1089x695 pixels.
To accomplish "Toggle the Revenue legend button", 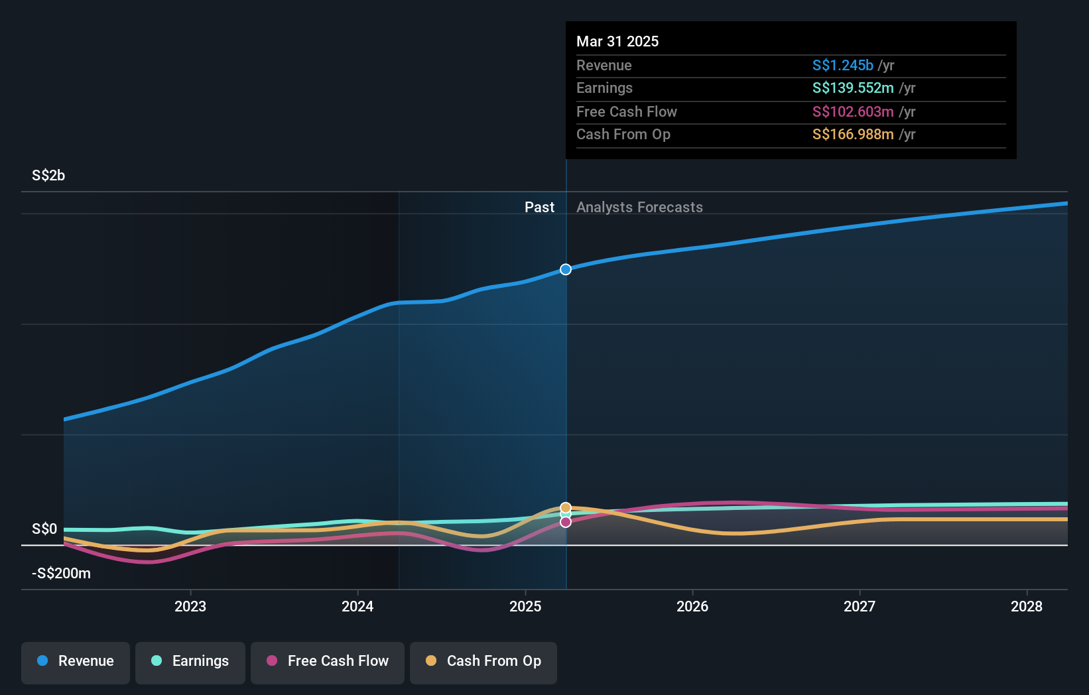I will click(76, 663).
